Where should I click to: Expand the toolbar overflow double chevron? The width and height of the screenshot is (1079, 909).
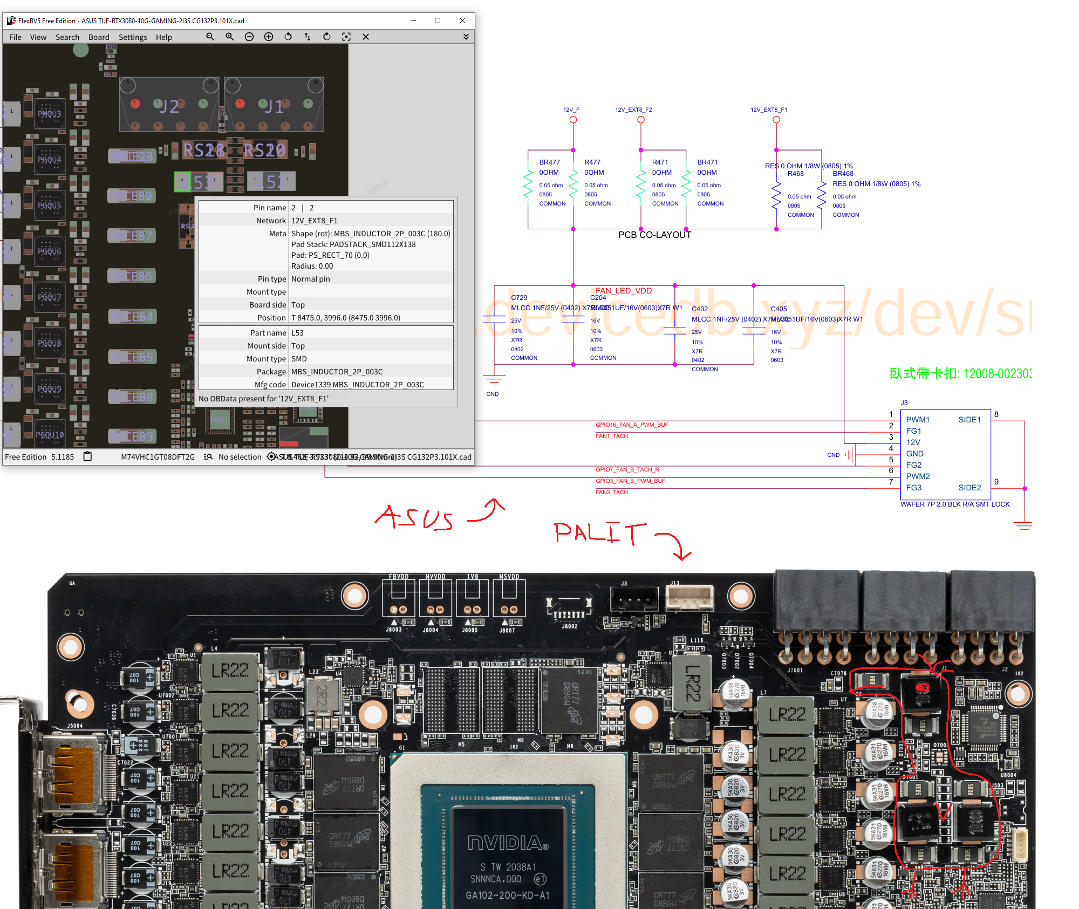(x=466, y=37)
